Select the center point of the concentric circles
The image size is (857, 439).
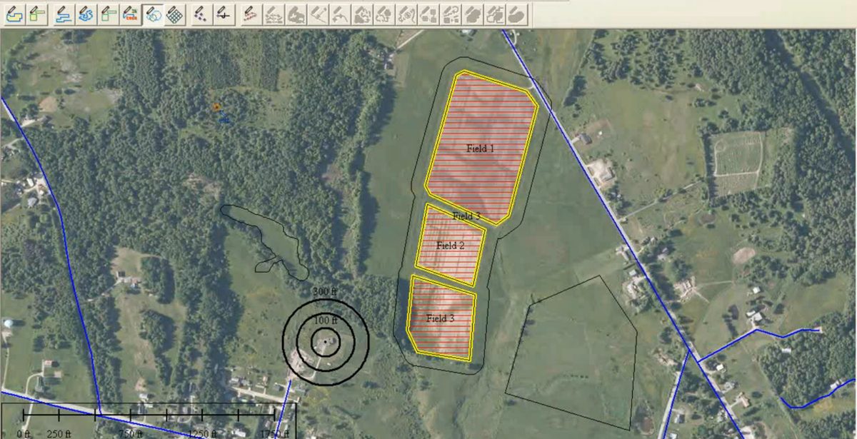[325, 341]
